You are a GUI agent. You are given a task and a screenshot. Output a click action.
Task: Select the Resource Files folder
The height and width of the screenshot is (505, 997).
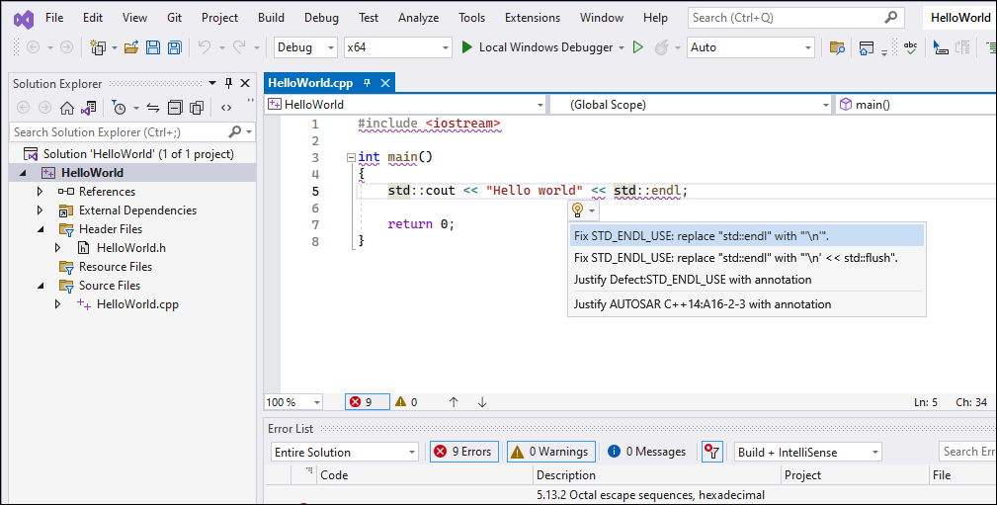[115, 267]
